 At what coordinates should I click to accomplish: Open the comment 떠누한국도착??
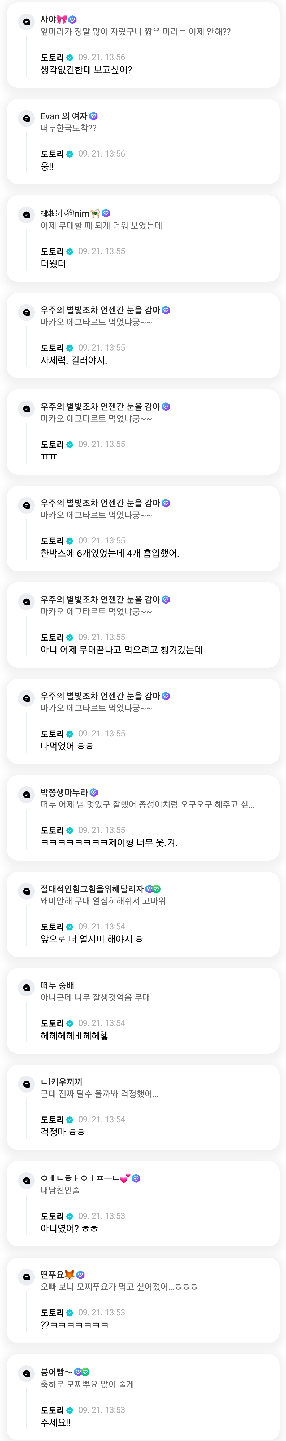coord(68,128)
